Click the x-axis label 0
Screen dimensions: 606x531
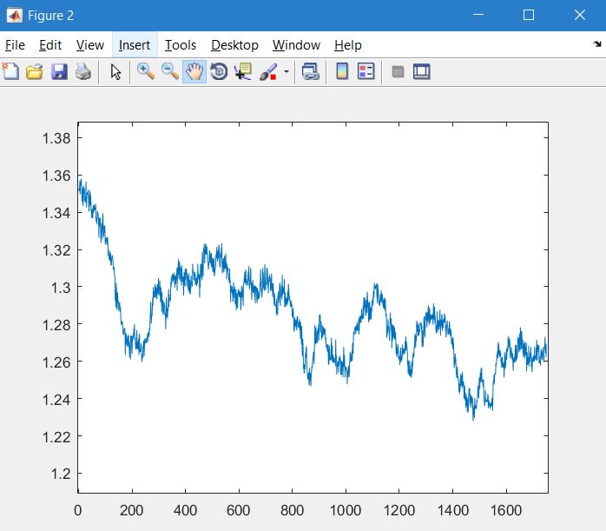click(x=77, y=510)
